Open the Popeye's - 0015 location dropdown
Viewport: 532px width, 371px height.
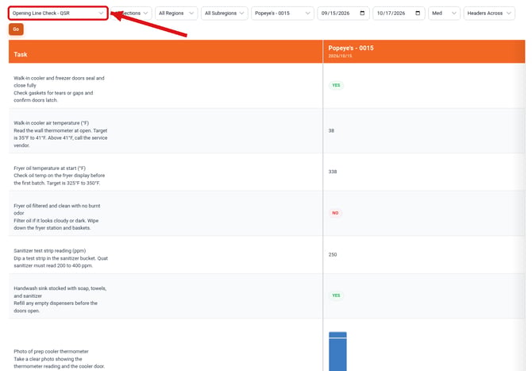point(283,14)
